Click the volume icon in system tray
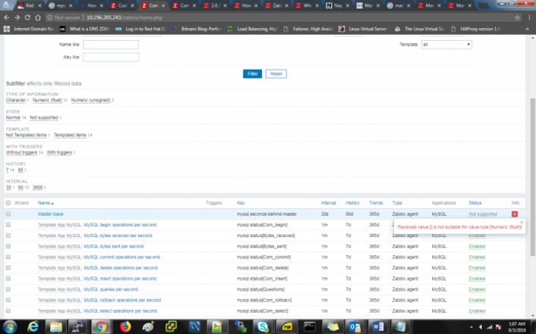This screenshot has height=334, width=536. 481,327
